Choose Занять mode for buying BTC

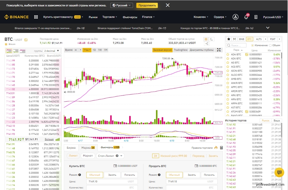point(112,175)
